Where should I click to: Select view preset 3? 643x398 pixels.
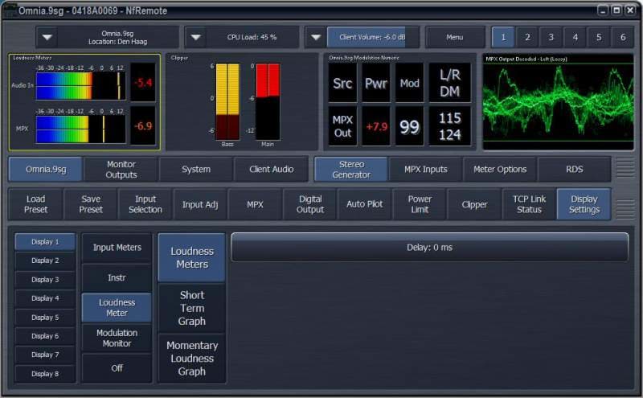point(551,37)
